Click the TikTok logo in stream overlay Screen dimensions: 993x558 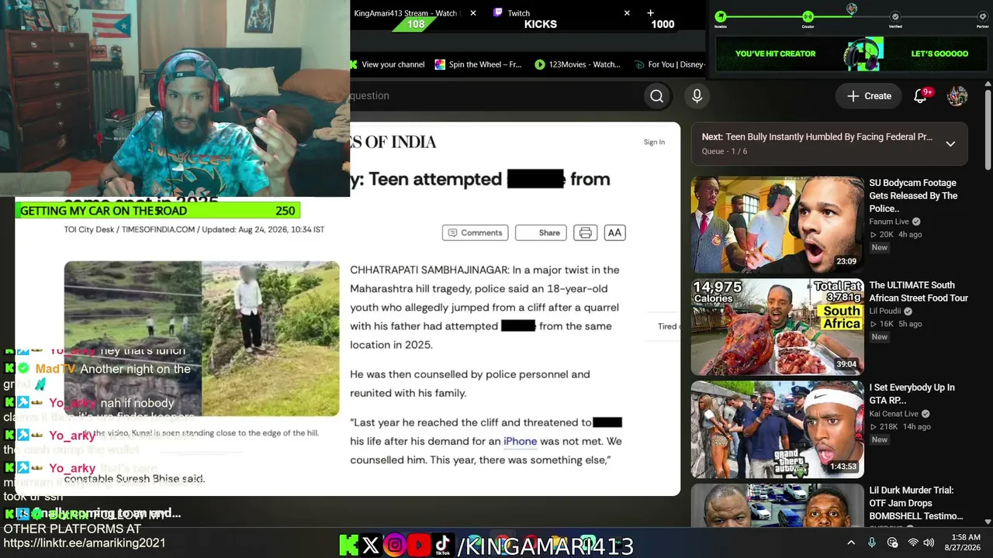pos(443,546)
